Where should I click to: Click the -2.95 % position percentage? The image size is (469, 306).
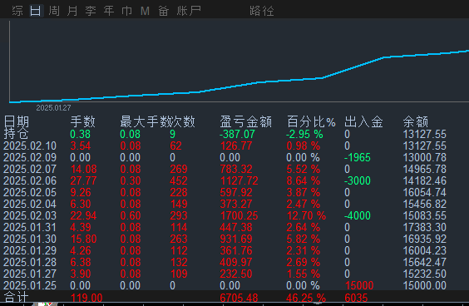[x=304, y=135]
